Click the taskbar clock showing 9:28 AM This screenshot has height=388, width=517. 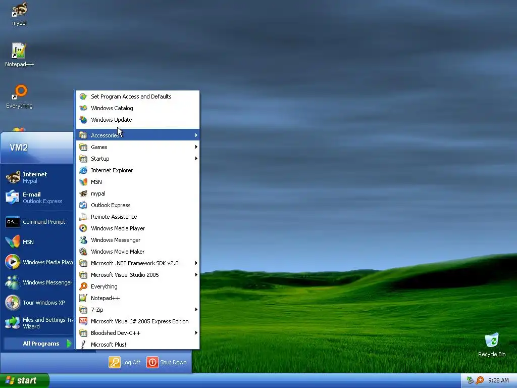click(x=498, y=380)
